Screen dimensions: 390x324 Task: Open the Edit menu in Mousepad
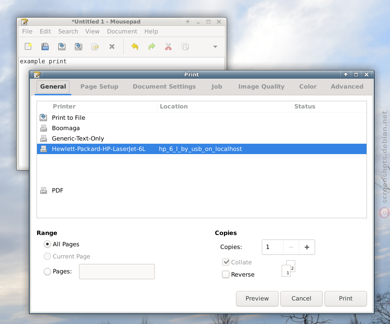(45, 31)
